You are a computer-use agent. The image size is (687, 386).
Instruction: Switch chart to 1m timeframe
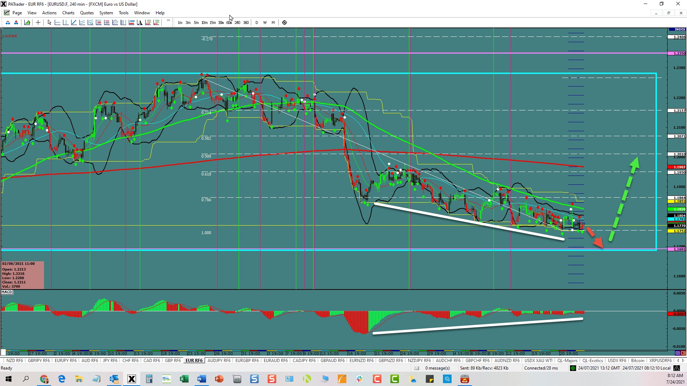point(180,23)
